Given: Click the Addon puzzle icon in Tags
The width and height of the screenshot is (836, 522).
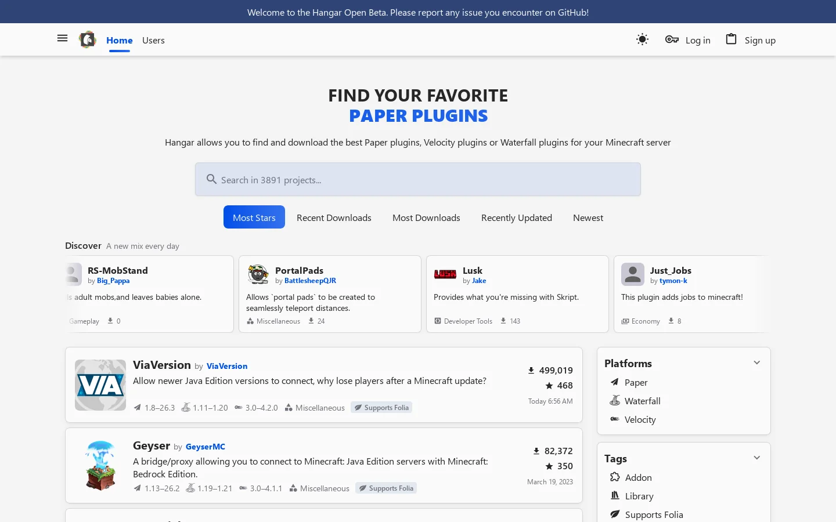Looking at the screenshot, I should pyautogui.click(x=615, y=477).
